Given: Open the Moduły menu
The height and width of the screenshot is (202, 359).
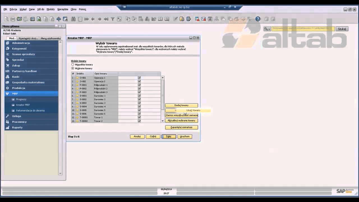Looking at the screenshot, I should coord(50,9).
